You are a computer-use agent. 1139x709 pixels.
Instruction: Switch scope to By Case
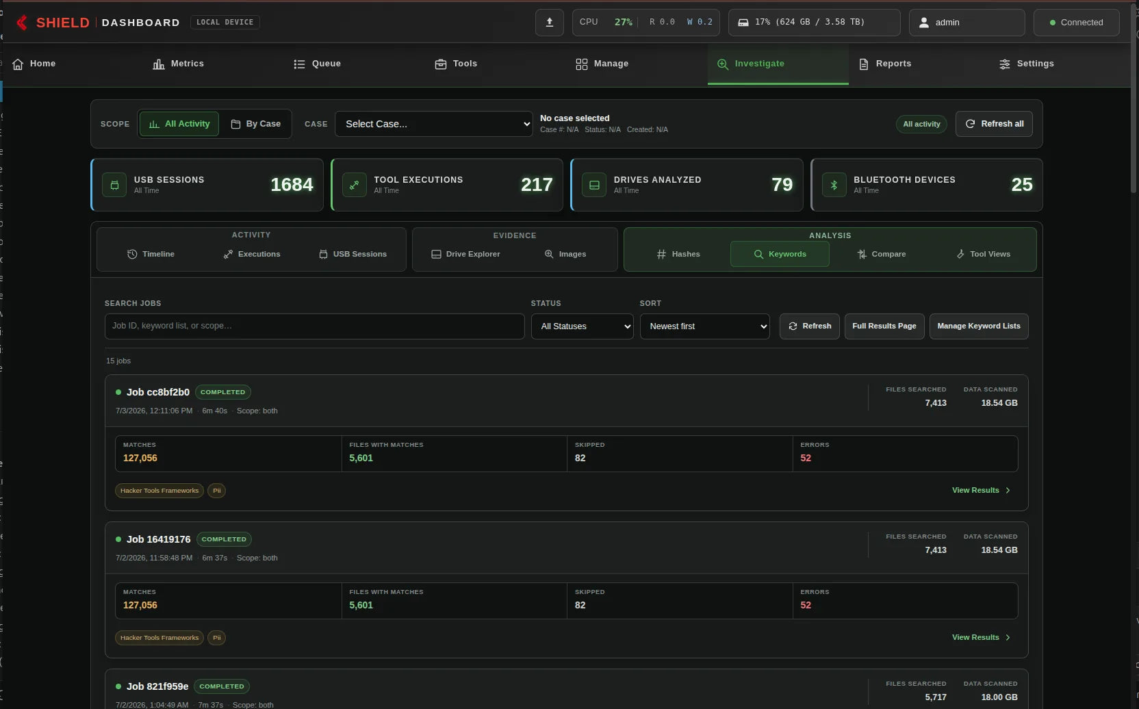click(x=256, y=124)
